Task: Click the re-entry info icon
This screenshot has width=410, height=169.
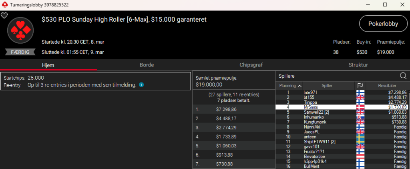Action: (141, 85)
